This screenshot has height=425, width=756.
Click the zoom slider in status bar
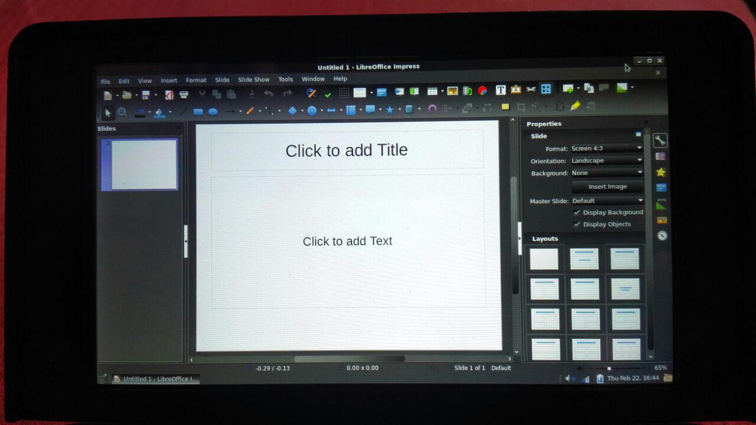609,368
